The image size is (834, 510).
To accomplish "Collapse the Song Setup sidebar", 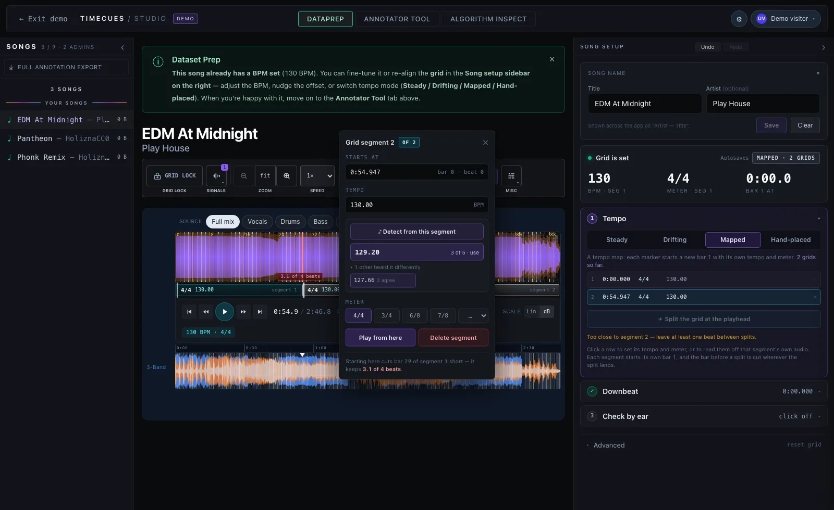I will coord(824,47).
